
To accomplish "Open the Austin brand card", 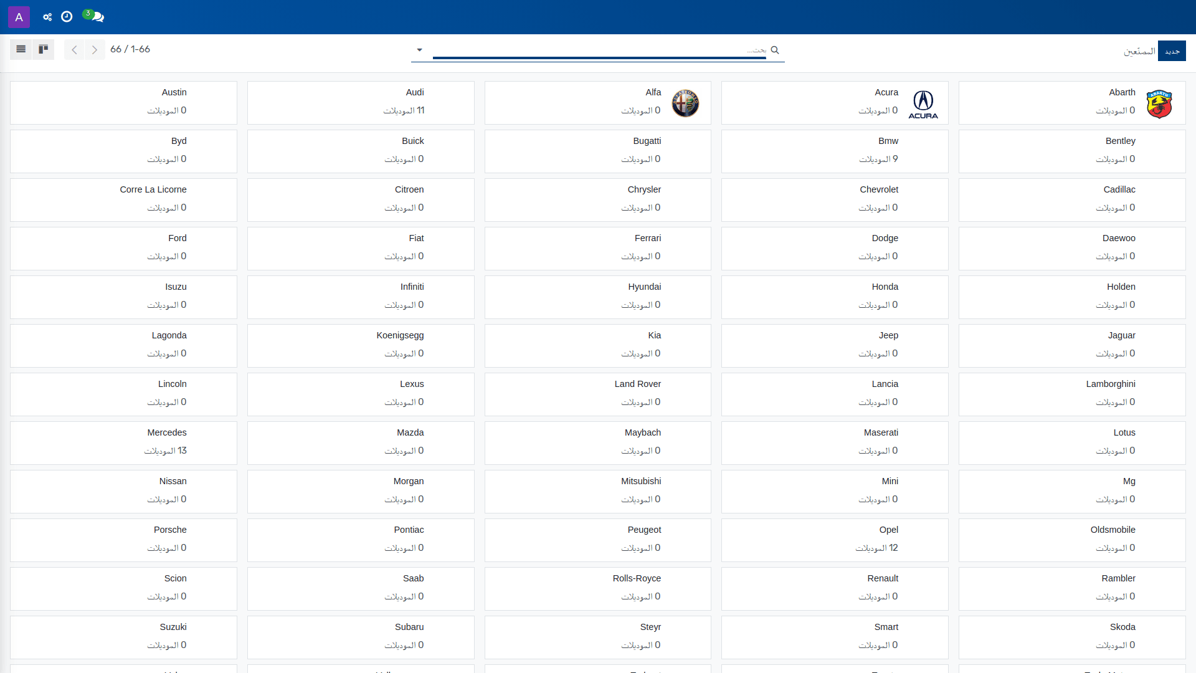I will tap(123, 103).
